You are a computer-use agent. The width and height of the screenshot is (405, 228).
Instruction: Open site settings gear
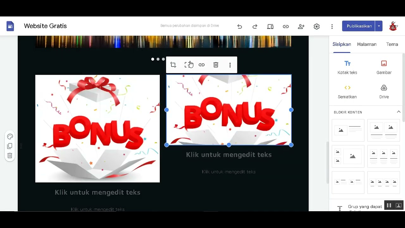317,27
